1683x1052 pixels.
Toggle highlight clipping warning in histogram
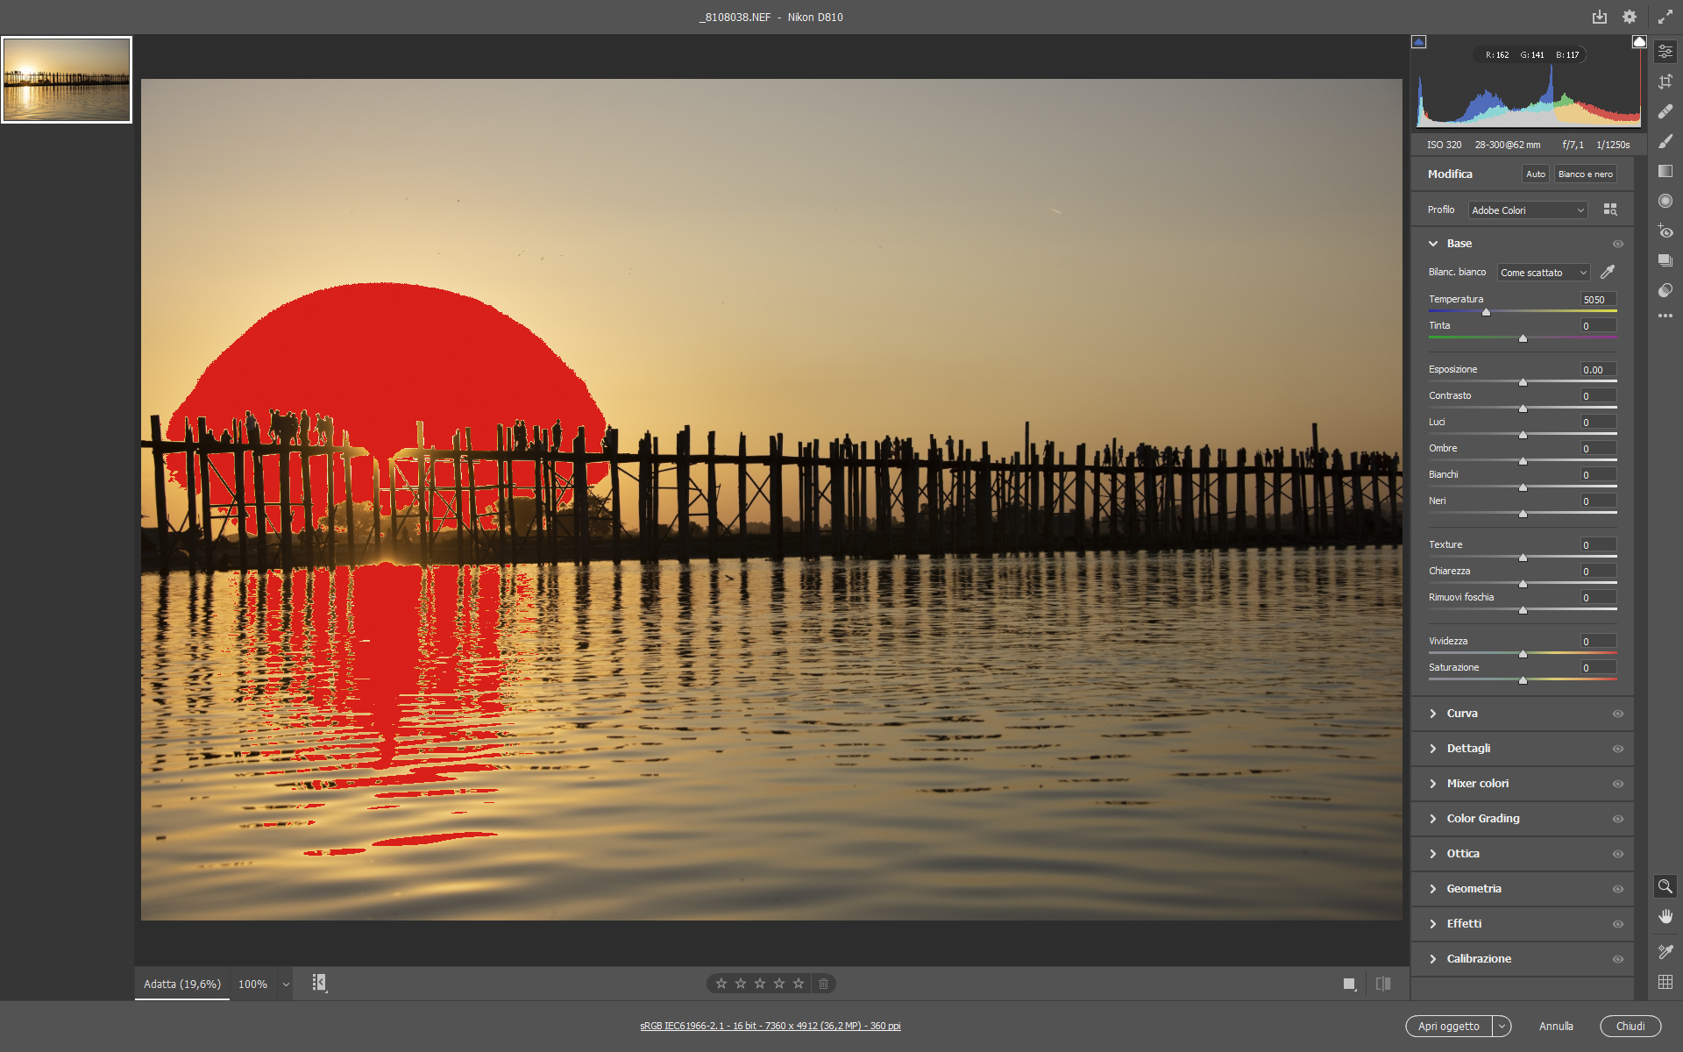tap(1639, 42)
